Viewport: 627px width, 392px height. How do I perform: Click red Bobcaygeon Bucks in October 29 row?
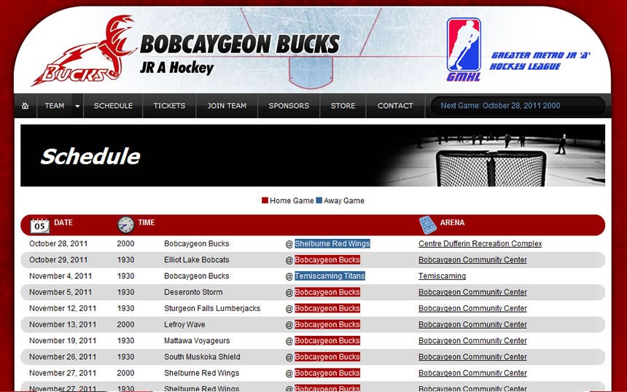(327, 259)
